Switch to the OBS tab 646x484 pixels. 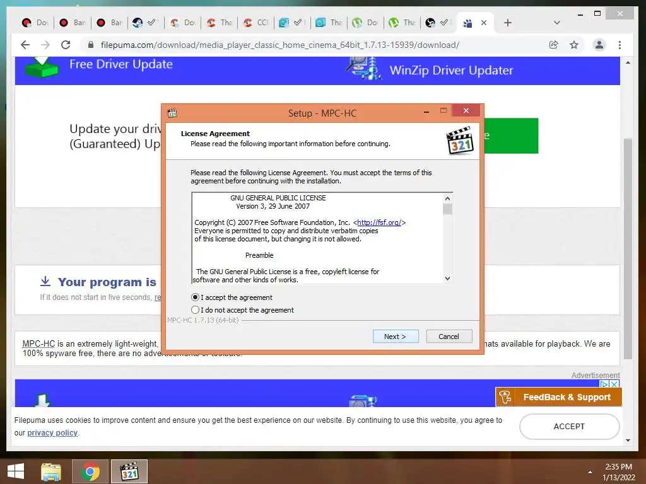438,23
